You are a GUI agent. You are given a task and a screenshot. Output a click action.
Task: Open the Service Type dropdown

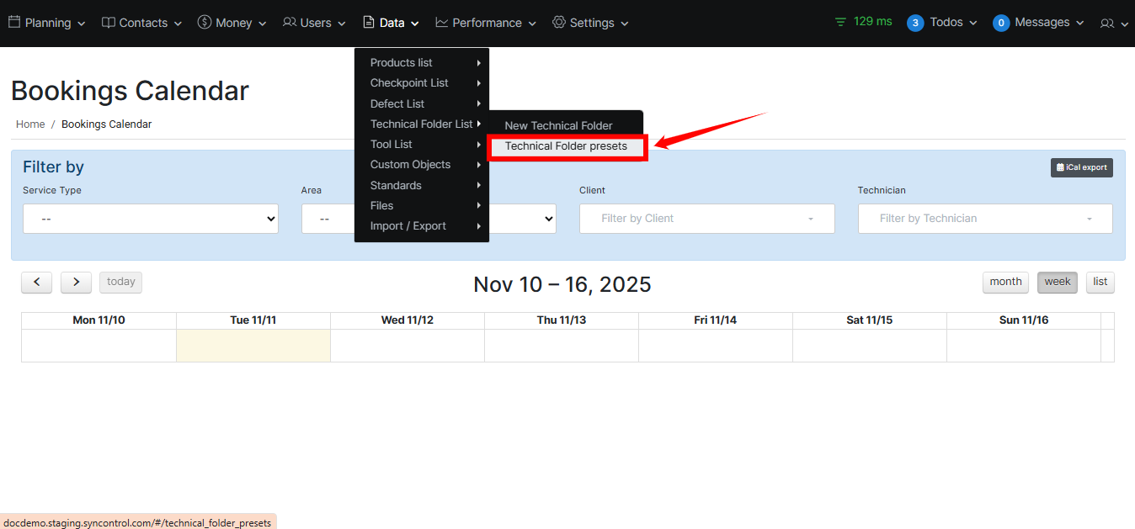pos(151,219)
